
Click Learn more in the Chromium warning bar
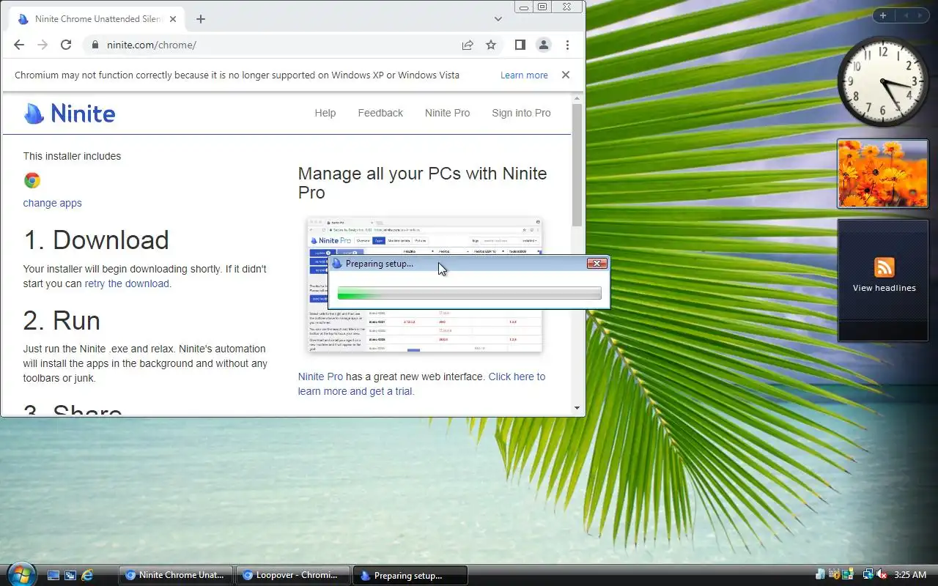click(x=524, y=75)
